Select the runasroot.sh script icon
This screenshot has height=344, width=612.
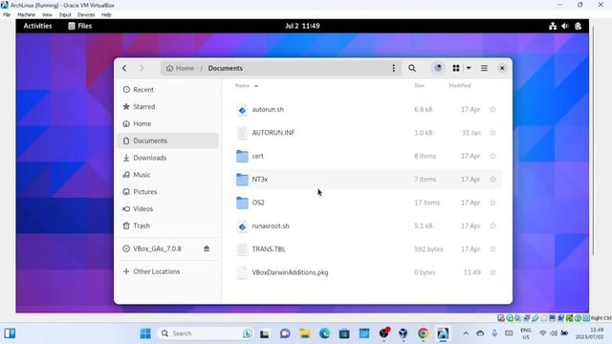pyautogui.click(x=242, y=226)
